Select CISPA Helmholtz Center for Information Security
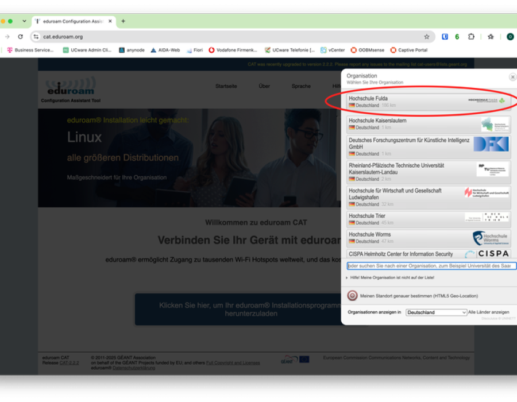 (x=429, y=253)
